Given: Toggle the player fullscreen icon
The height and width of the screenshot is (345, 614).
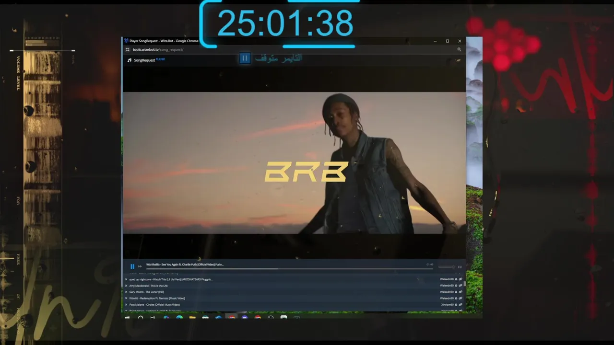Looking at the screenshot, I should tap(460, 267).
